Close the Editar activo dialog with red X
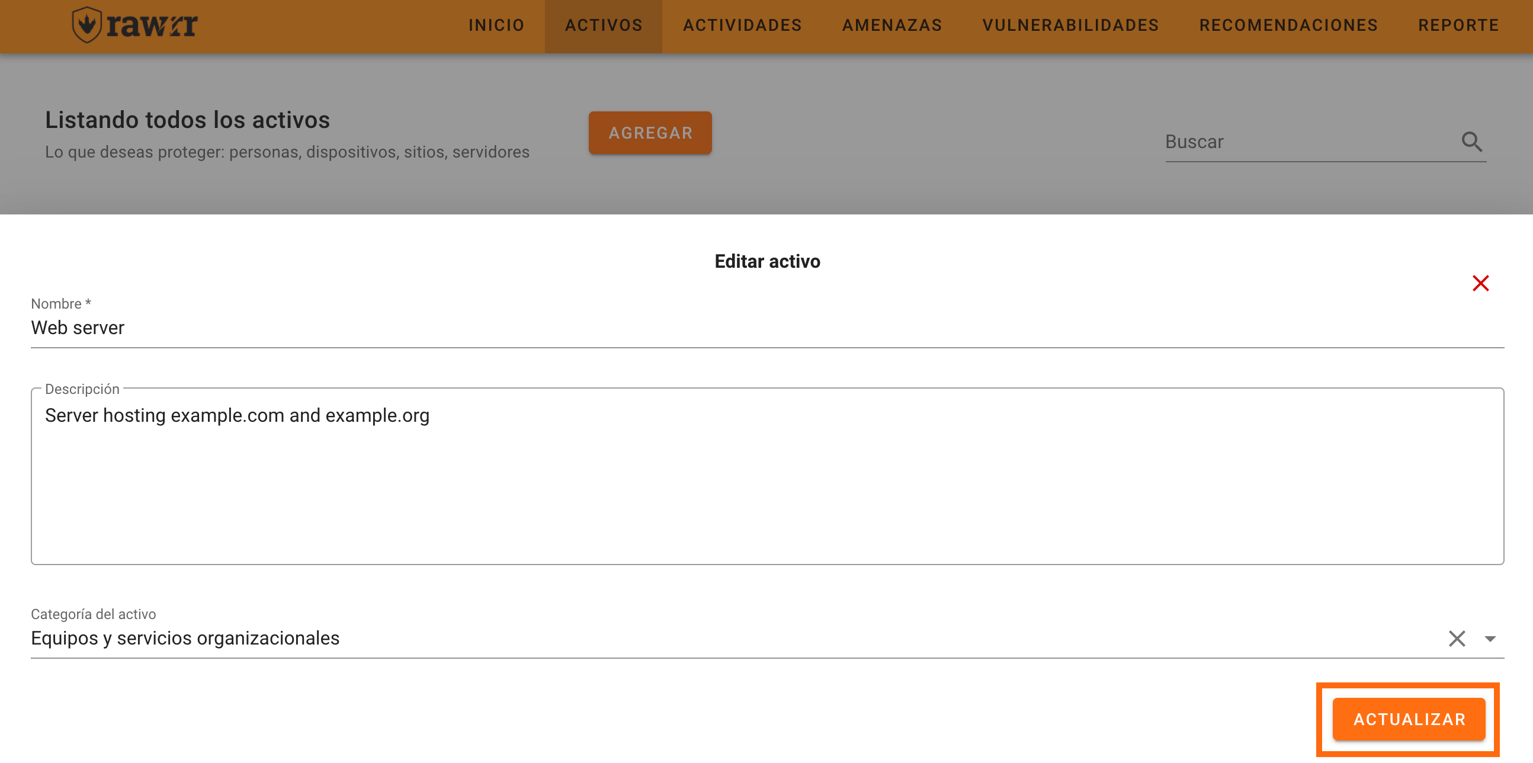The height and width of the screenshot is (763, 1533). click(x=1480, y=283)
